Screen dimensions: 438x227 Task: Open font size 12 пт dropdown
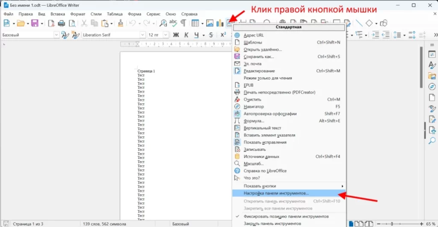tap(166, 35)
